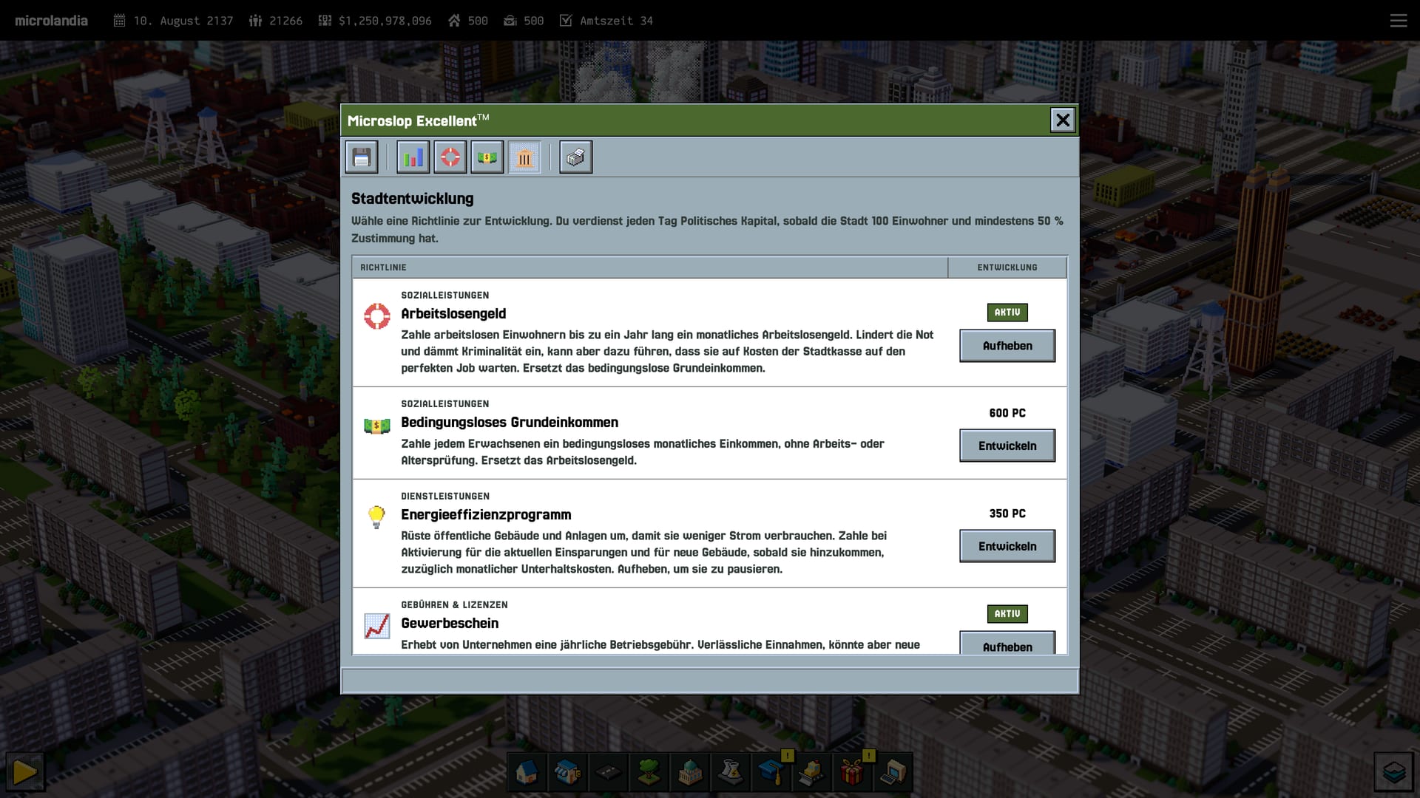Click the date 10. August 2137

point(173,21)
